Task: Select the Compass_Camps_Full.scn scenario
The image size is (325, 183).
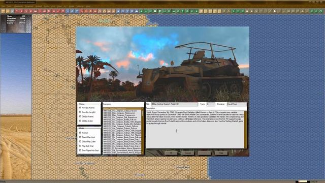Action: click(122, 111)
